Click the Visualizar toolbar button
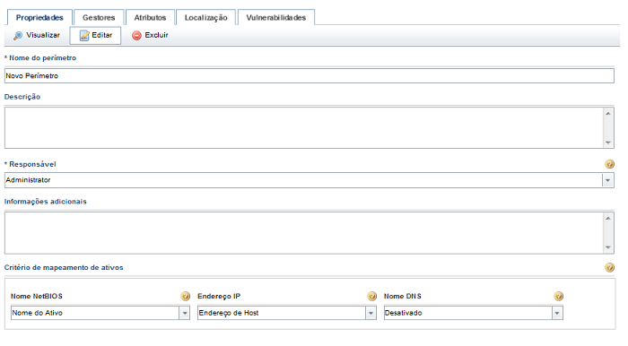The height and width of the screenshot is (346, 628). 37,35
